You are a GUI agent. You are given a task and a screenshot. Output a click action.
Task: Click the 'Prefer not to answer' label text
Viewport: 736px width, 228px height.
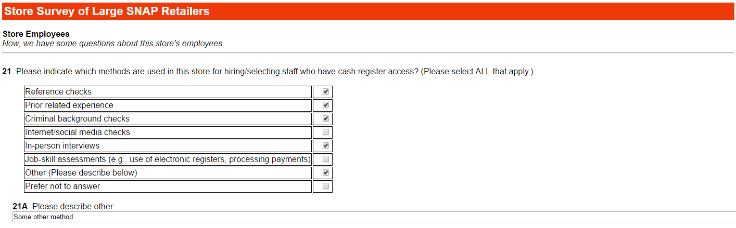62,186
